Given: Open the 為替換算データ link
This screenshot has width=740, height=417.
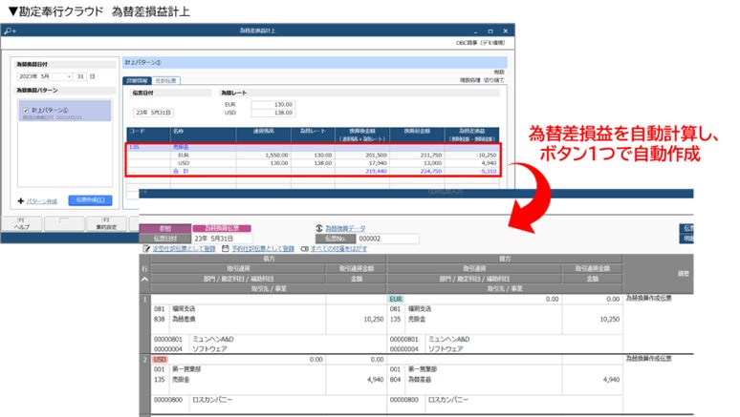Looking at the screenshot, I should click(x=345, y=228).
